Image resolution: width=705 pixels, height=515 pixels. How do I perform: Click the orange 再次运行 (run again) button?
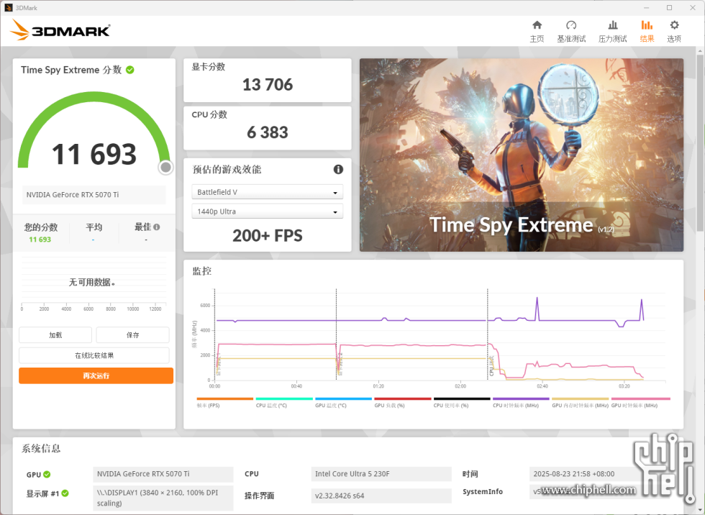[x=96, y=375]
